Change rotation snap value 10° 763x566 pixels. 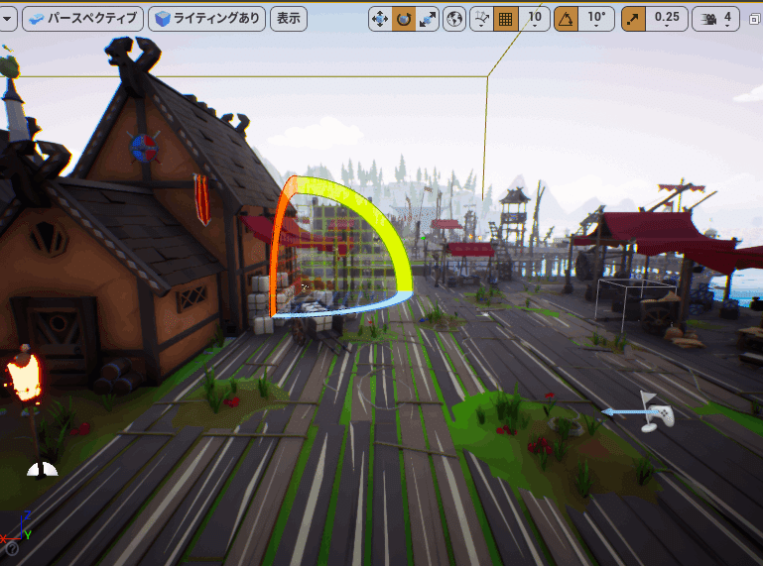tap(596, 19)
